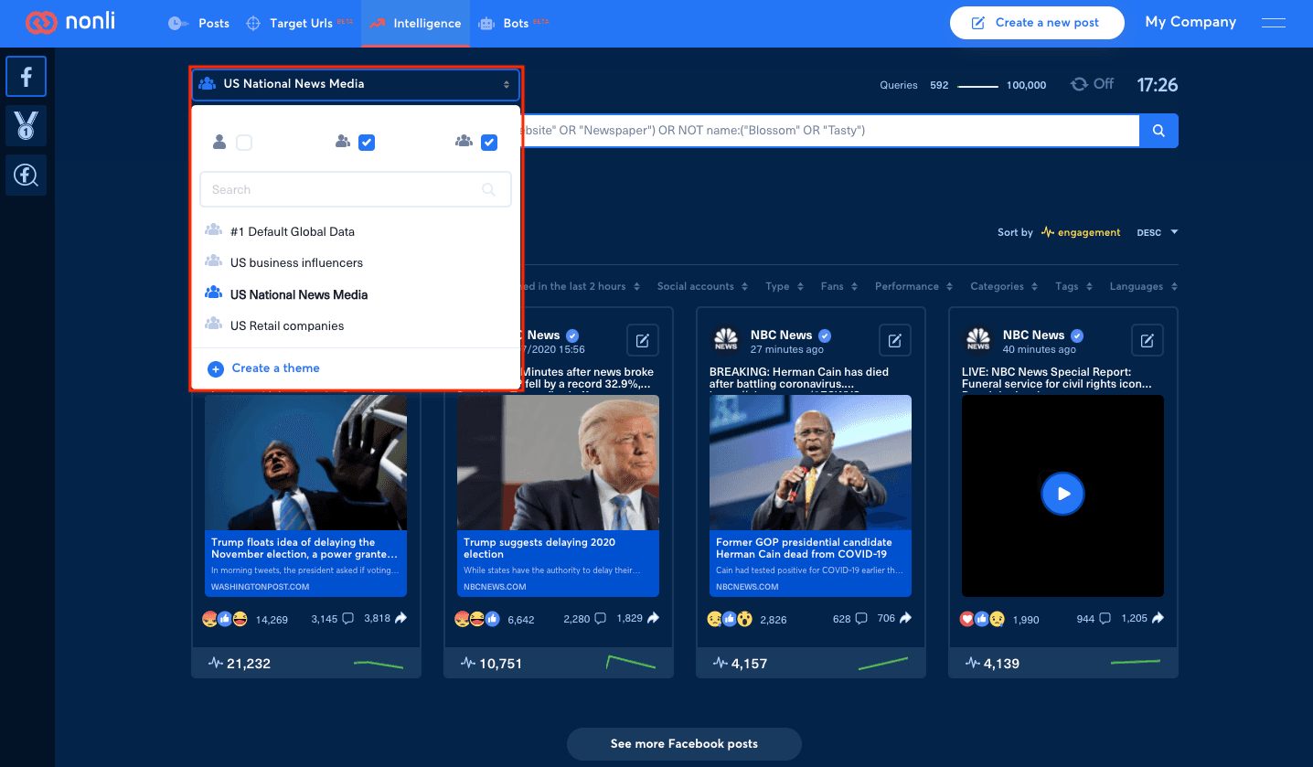Open the Herman Cain photo thumbnail
The width and height of the screenshot is (1313, 767).
tap(811, 463)
